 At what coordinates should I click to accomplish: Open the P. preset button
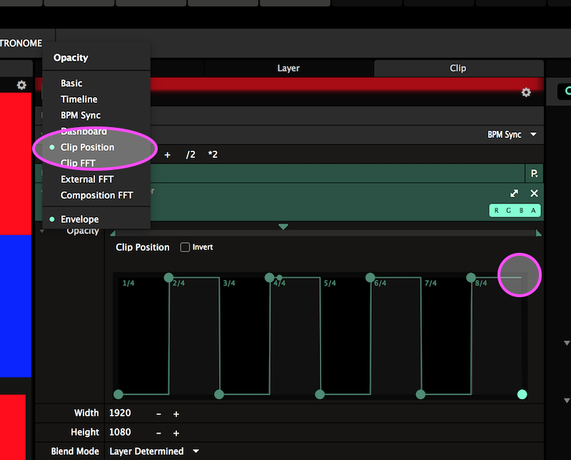coord(533,174)
